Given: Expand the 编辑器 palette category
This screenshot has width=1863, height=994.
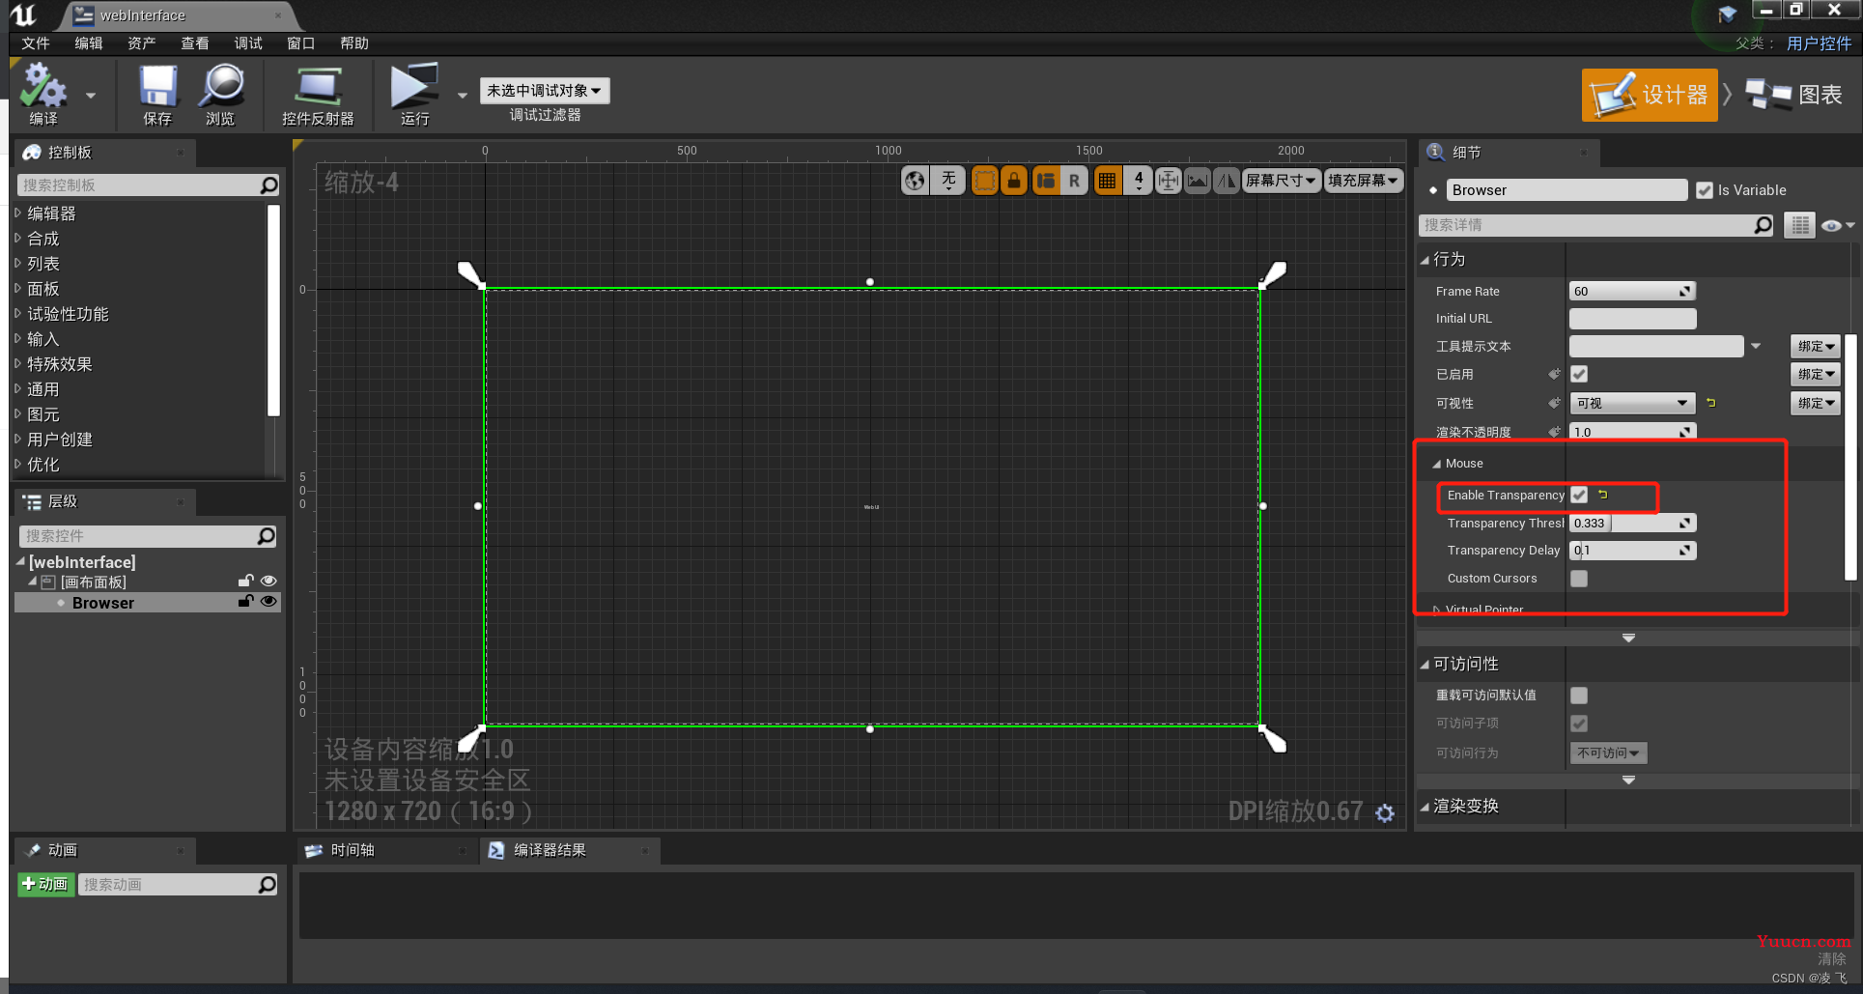Looking at the screenshot, I should (x=17, y=213).
